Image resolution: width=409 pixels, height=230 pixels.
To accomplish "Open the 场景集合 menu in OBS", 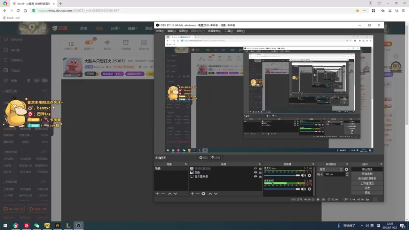I will click(x=214, y=31).
